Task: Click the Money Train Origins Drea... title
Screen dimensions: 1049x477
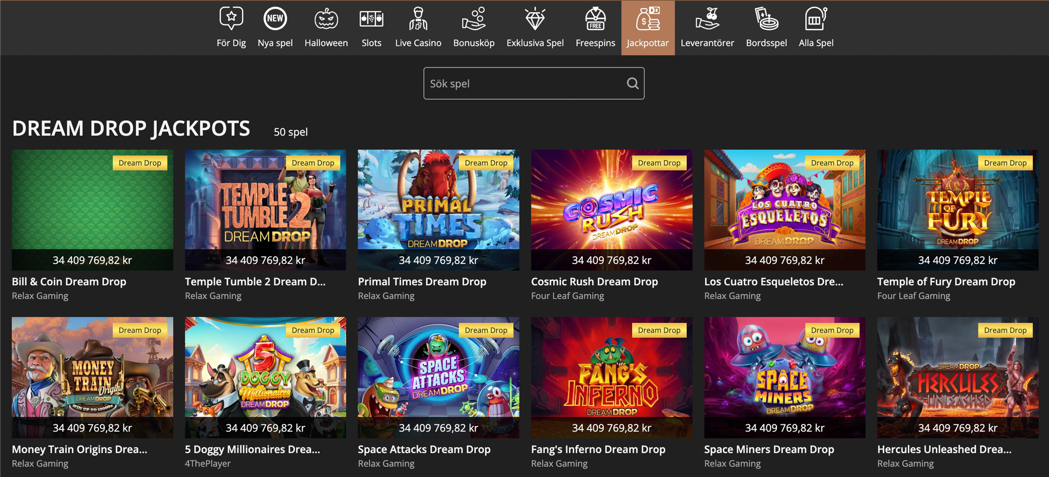Action: click(79, 449)
